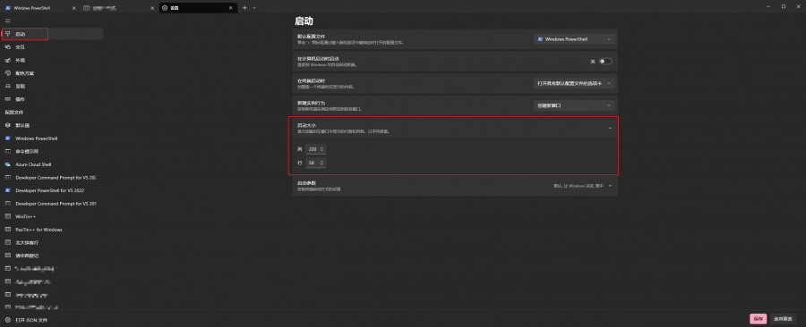Select Azure Cloud Shell profile
The height and width of the screenshot is (327, 806).
(52, 164)
